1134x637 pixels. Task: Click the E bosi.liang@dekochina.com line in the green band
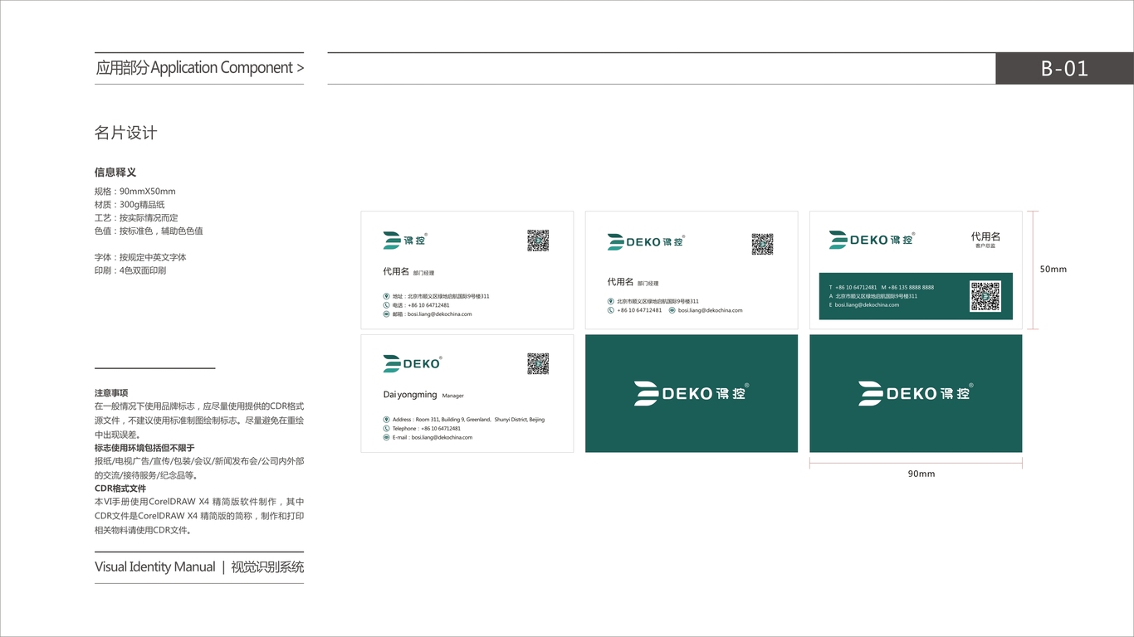click(x=864, y=305)
